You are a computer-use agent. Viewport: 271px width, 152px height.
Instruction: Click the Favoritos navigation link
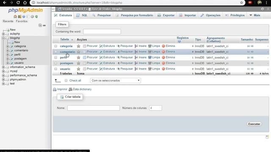coord(22,21)
